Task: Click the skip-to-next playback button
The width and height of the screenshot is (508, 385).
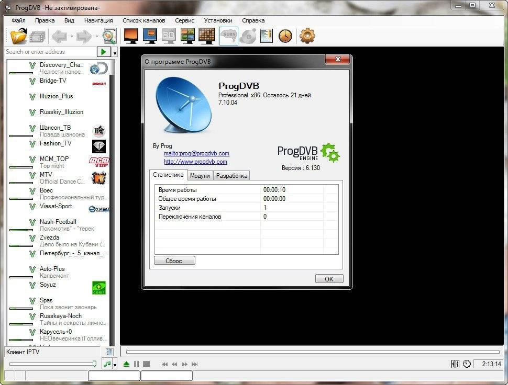Action: (195, 364)
